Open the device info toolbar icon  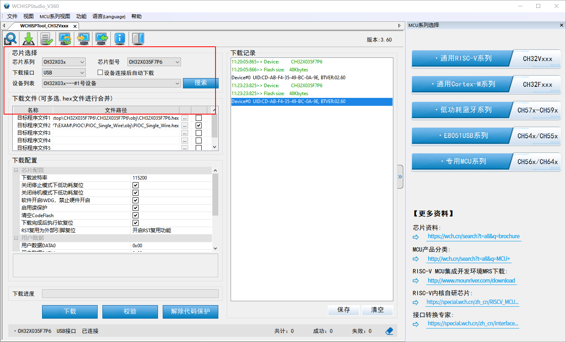(x=119, y=39)
